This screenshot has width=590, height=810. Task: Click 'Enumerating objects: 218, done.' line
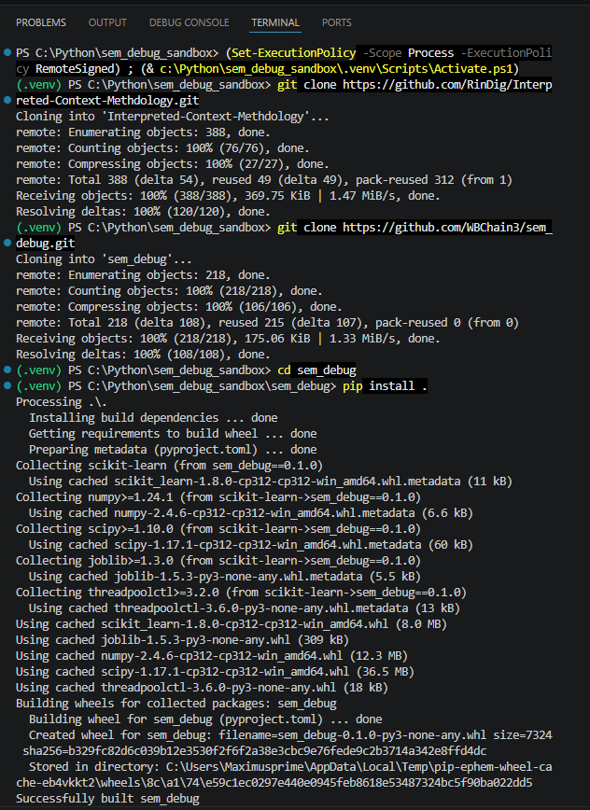pos(143,274)
